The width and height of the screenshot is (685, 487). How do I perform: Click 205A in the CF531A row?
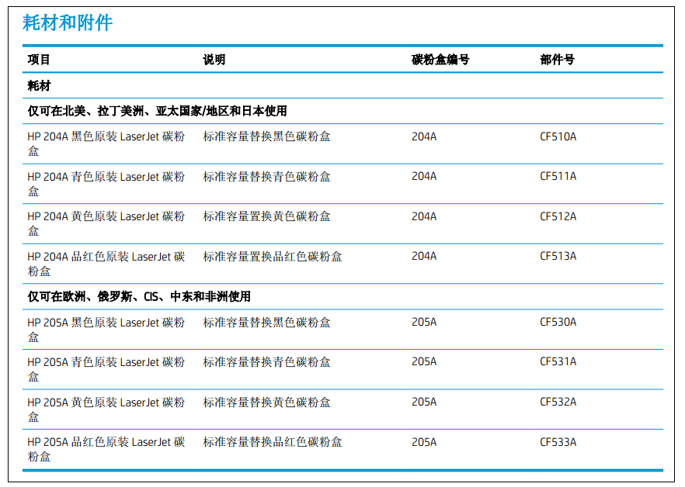click(424, 361)
